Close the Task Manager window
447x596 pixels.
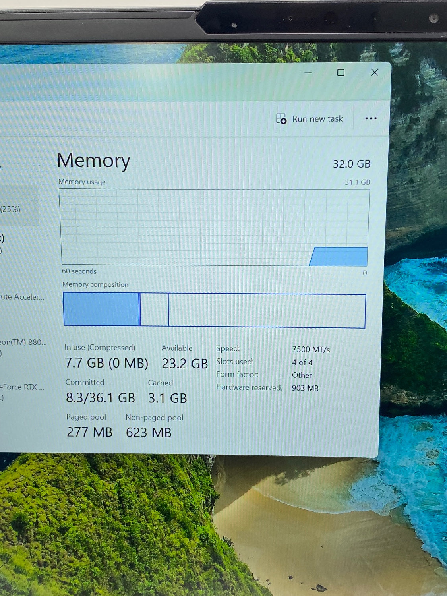click(374, 72)
